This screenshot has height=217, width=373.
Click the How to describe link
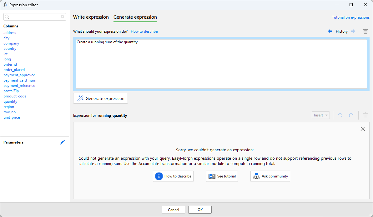(x=144, y=31)
